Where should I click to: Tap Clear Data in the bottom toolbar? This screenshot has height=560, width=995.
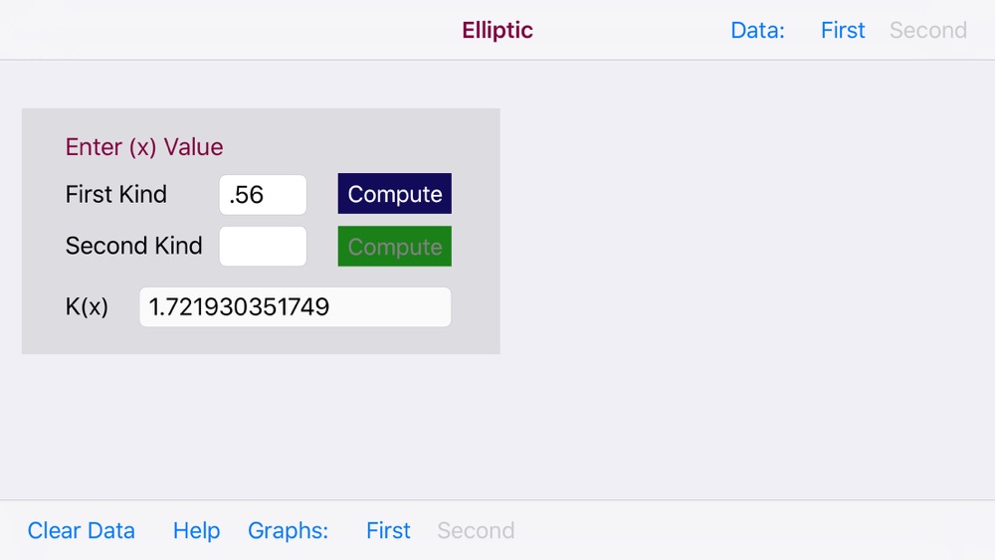pos(82,531)
